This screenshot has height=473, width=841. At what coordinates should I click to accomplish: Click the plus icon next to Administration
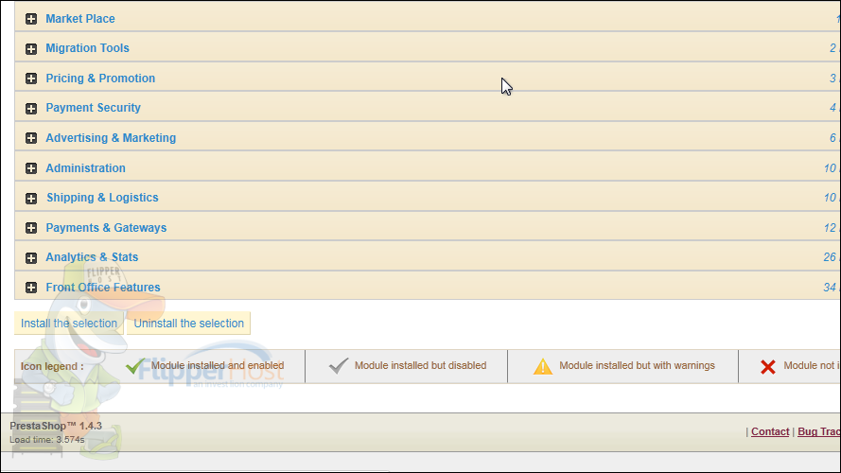point(31,168)
